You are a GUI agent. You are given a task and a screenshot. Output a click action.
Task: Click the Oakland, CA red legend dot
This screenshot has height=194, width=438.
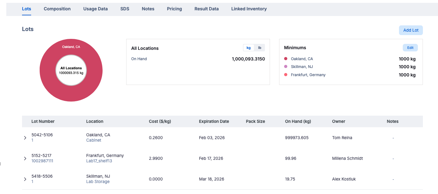(x=286, y=59)
